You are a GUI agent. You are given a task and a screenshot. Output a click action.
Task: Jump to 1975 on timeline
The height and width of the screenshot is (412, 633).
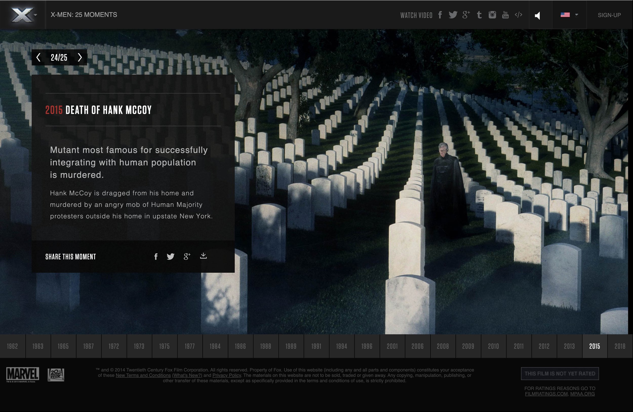pyautogui.click(x=164, y=346)
